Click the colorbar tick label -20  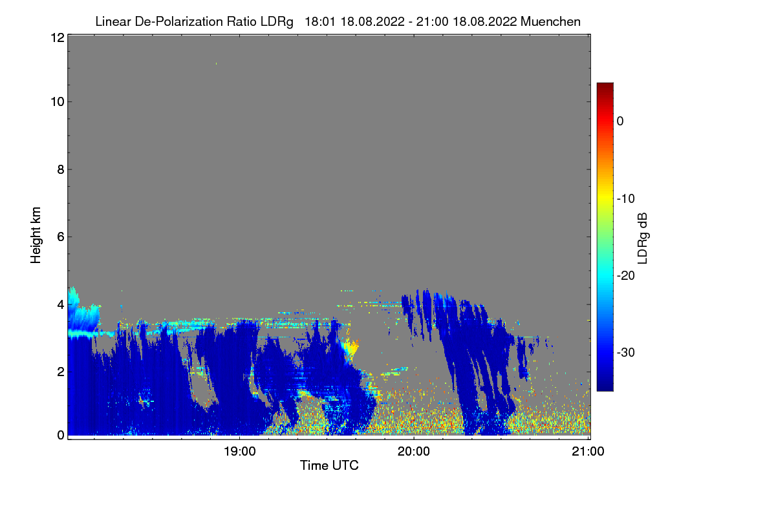[627, 275]
